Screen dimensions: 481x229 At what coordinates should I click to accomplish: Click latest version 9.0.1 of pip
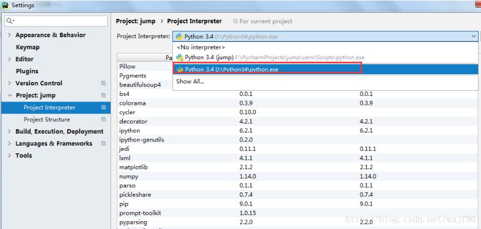(366, 204)
